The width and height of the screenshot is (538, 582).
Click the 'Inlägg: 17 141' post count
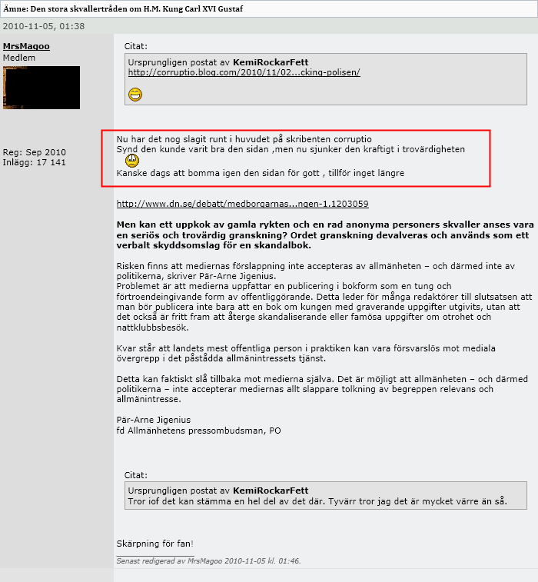[34, 162]
